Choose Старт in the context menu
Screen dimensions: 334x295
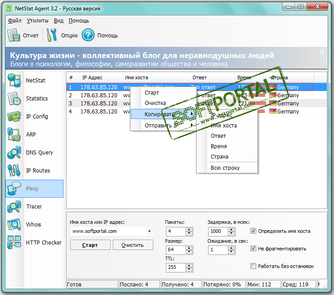pos(163,93)
